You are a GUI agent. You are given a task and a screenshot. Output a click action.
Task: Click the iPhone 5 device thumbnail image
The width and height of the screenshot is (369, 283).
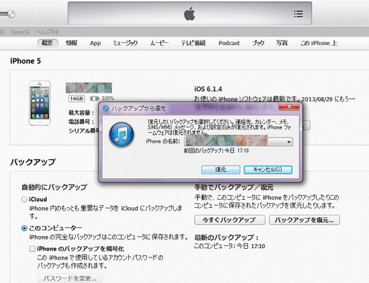click(x=40, y=103)
